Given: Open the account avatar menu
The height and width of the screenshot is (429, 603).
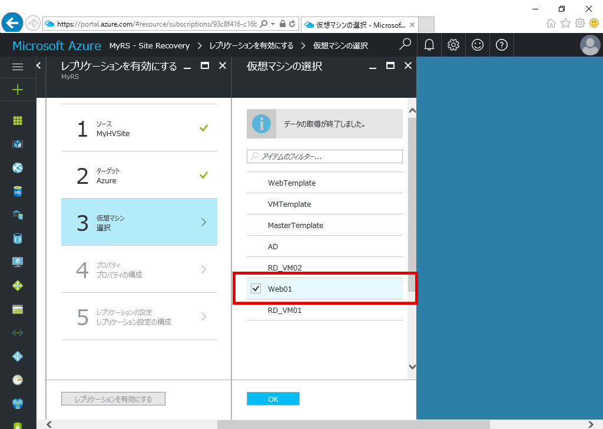Looking at the screenshot, I should (590, 45).
